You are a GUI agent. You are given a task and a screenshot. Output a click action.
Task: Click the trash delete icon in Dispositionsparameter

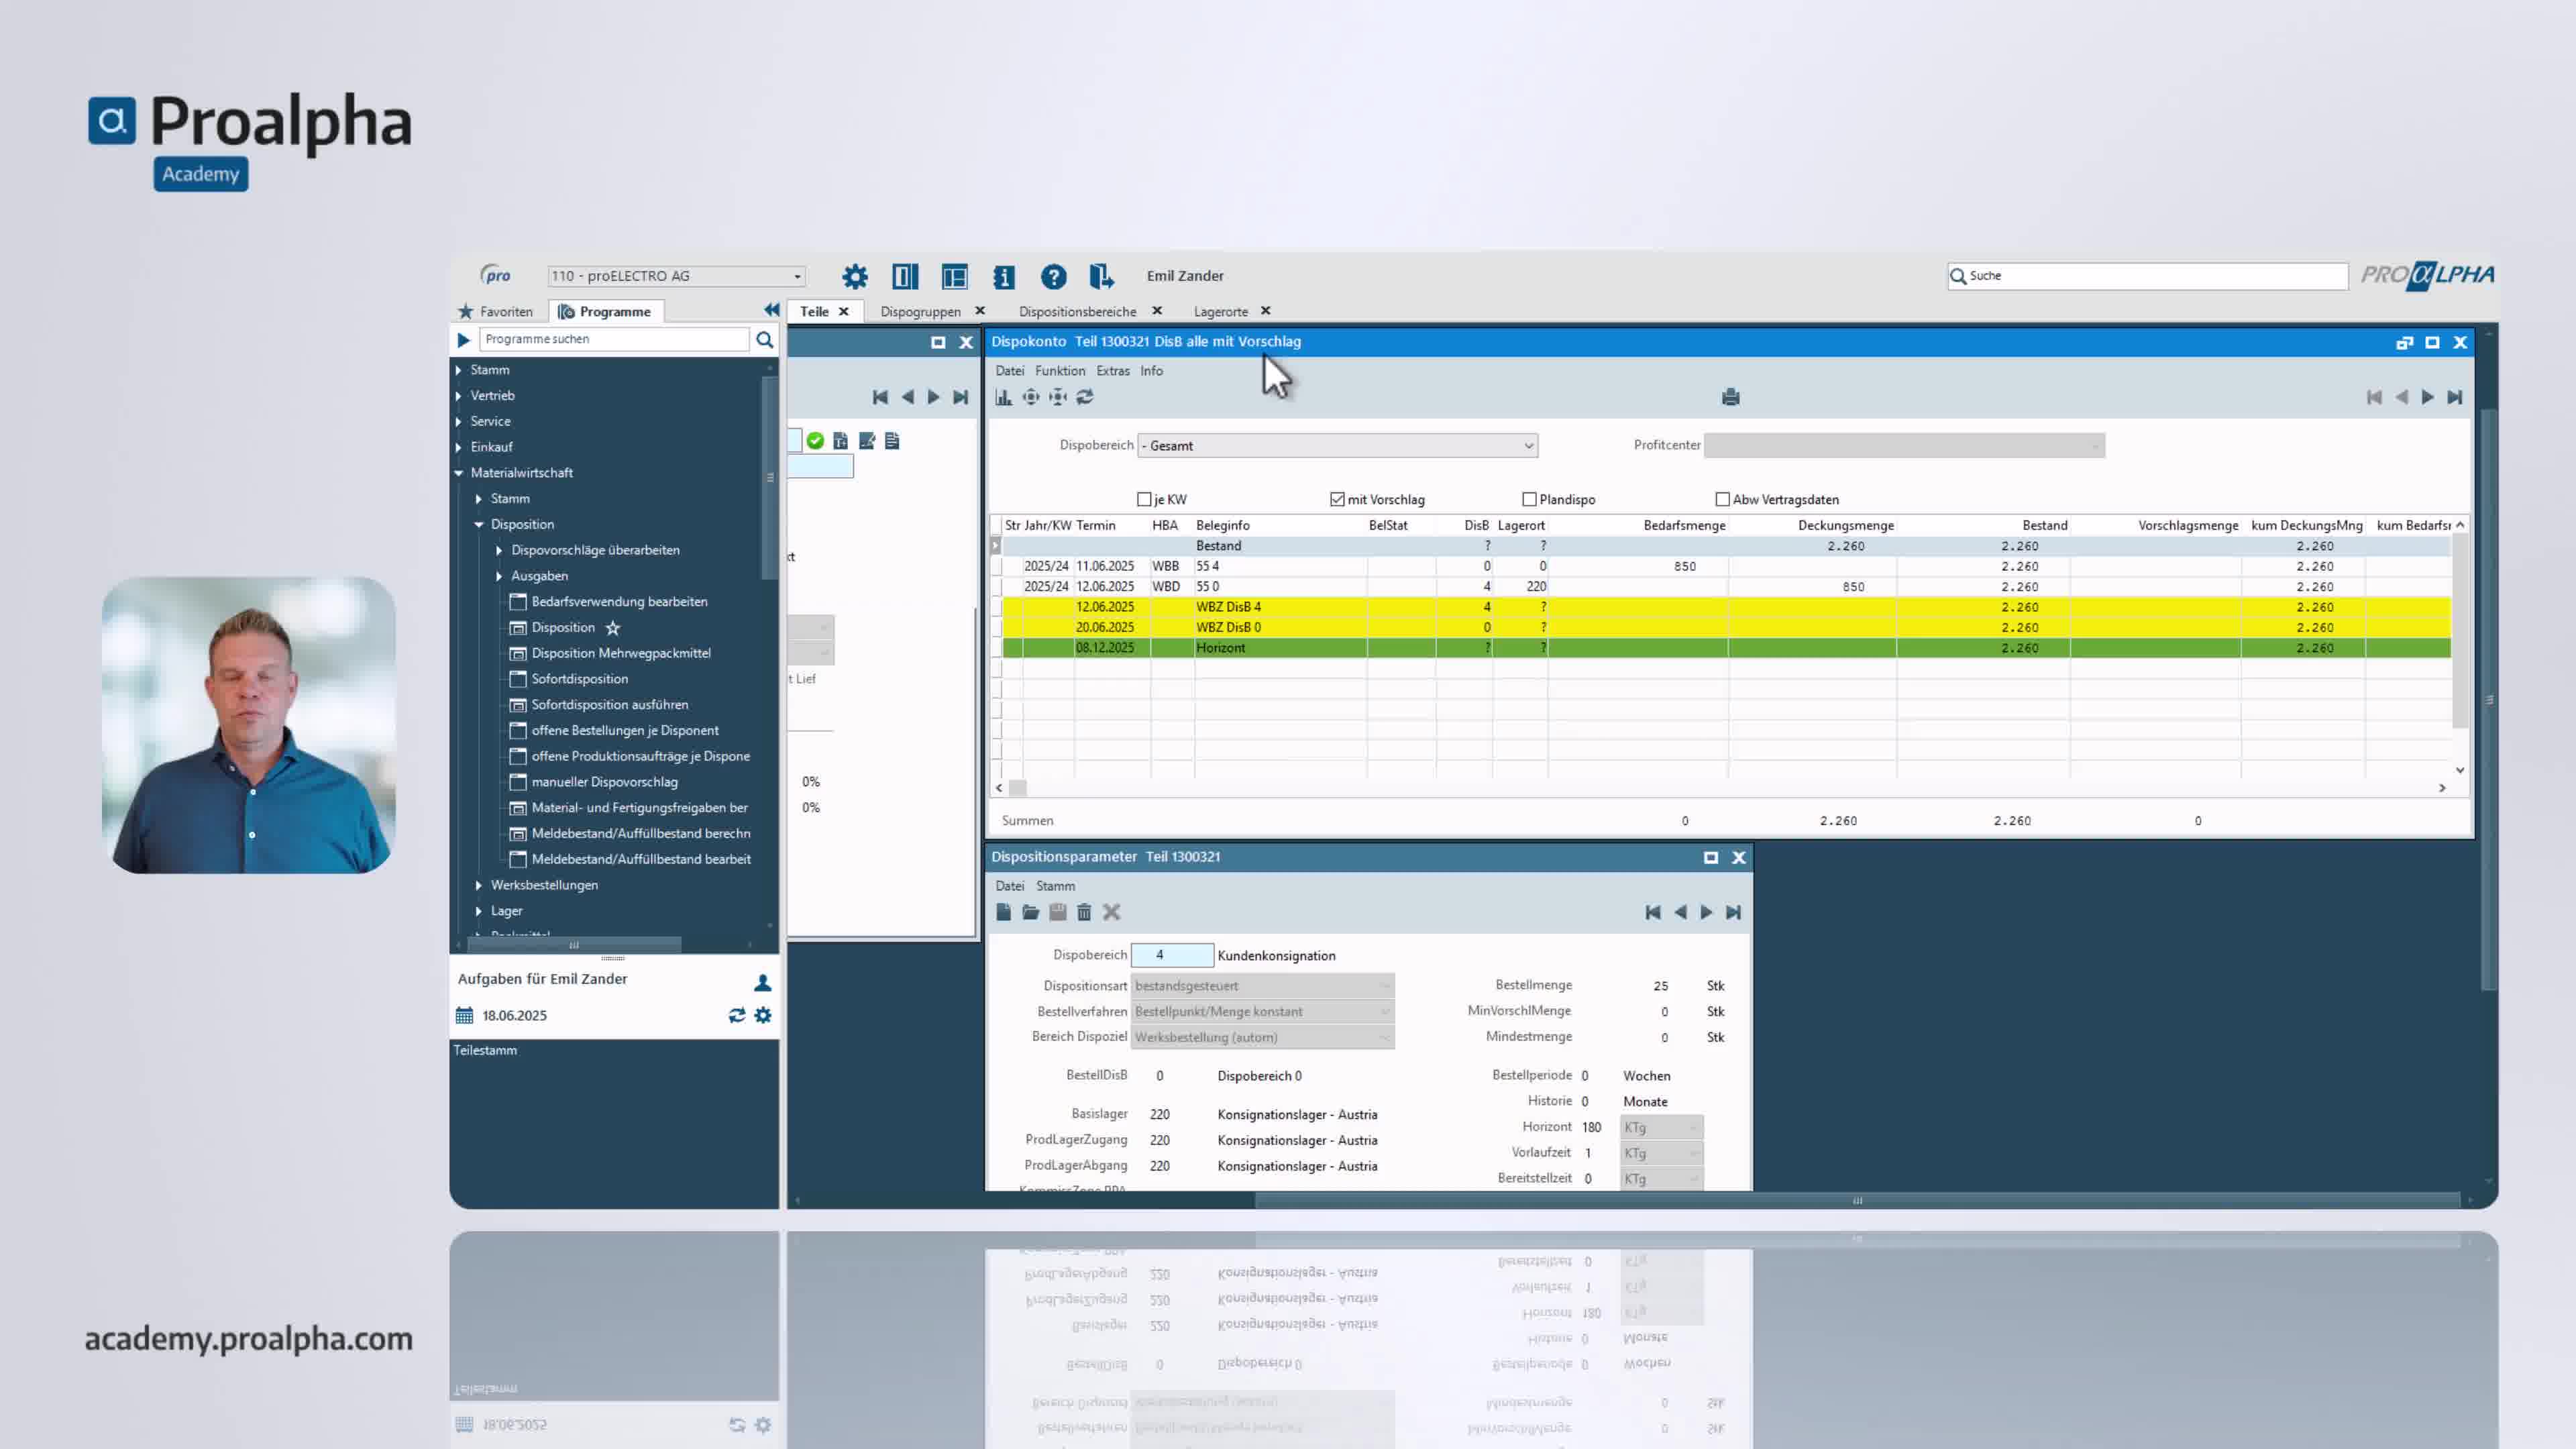[x=1084, y=912]
